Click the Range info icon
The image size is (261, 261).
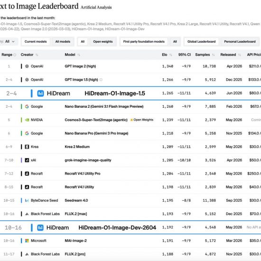(15, 55)
